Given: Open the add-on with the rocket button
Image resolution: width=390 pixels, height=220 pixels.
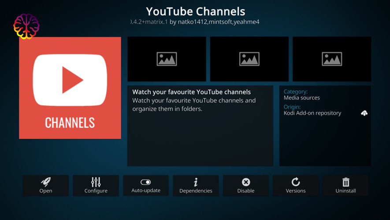Looking at the screenshot, I should (x=46, y=186).
